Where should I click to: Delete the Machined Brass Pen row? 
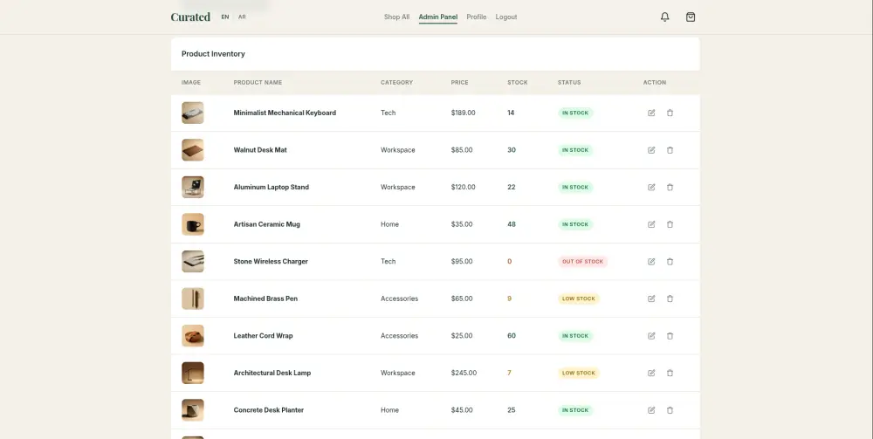tap(670, 298)
